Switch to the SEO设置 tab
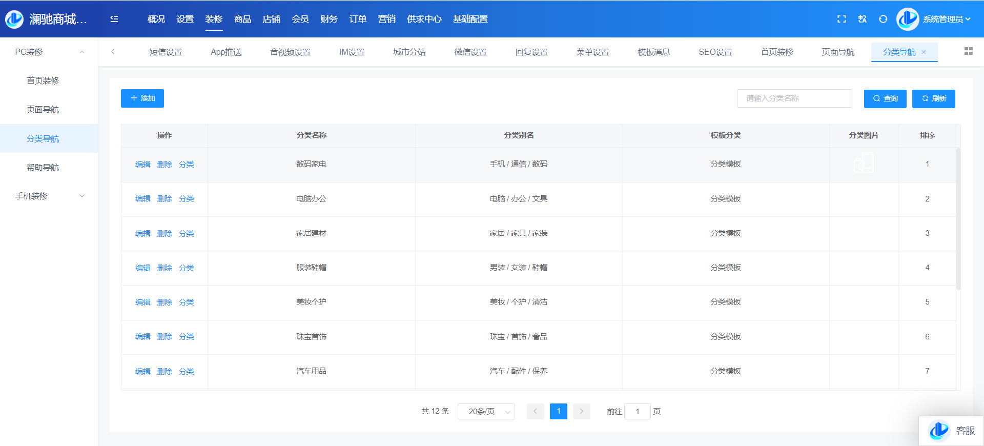Screen dimensions: 984x446 715,52
